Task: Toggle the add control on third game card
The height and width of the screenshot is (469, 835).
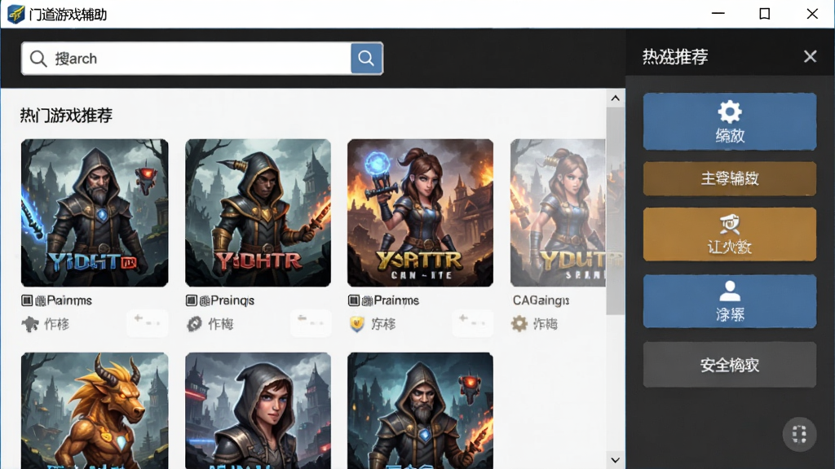Action: coord(472,322)
